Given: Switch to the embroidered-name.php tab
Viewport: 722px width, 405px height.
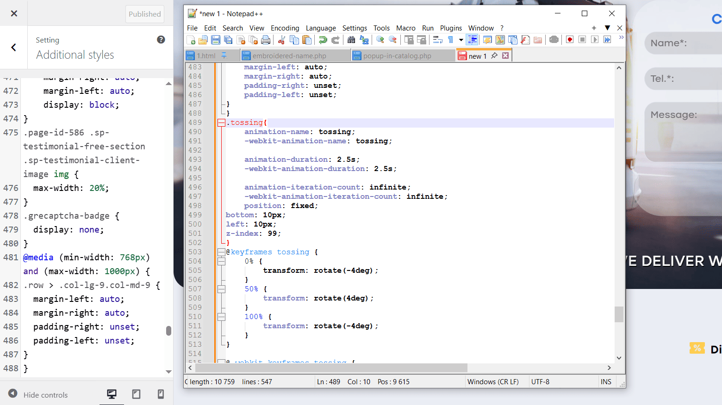Looking at the screenshot, I should click(x=289, y=56).
